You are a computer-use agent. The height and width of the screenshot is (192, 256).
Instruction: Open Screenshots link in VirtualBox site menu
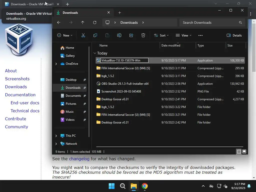[17, 79]
